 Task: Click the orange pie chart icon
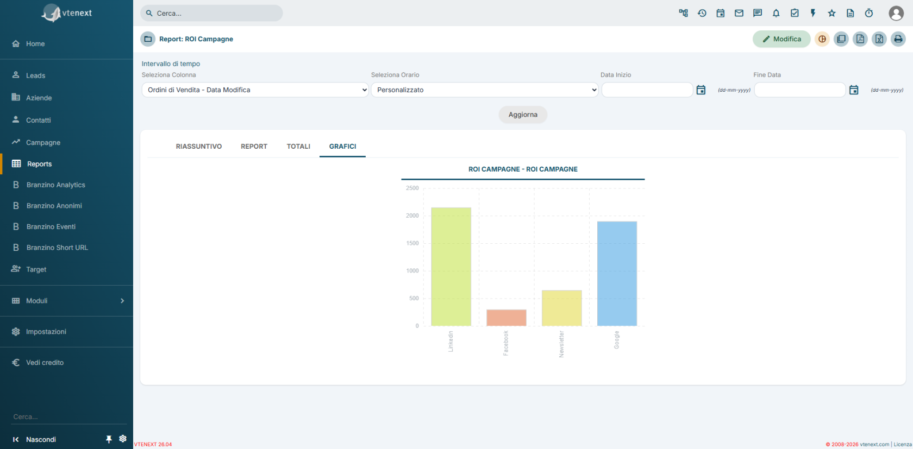(x=822, y=39)
